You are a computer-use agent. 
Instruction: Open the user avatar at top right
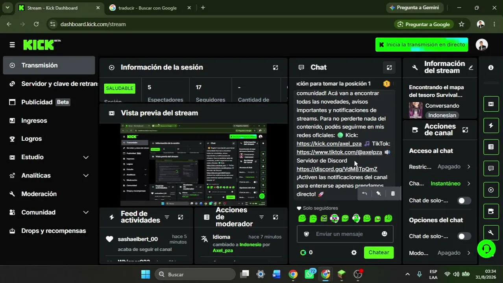(x=481, y=45)
